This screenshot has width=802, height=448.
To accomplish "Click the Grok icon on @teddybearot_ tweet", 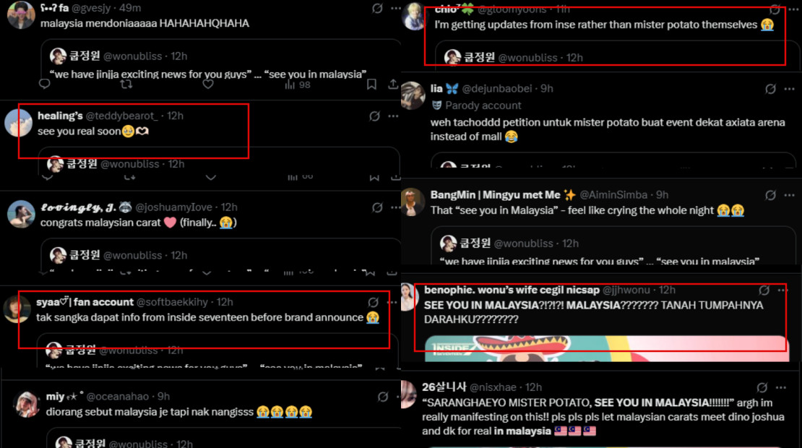I will click(374, 116).
